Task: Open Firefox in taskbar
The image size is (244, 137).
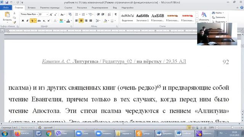Action: coord(23,134)
